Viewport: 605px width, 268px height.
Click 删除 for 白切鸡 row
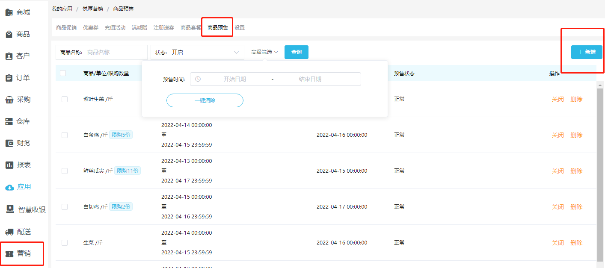coord(576,207)
